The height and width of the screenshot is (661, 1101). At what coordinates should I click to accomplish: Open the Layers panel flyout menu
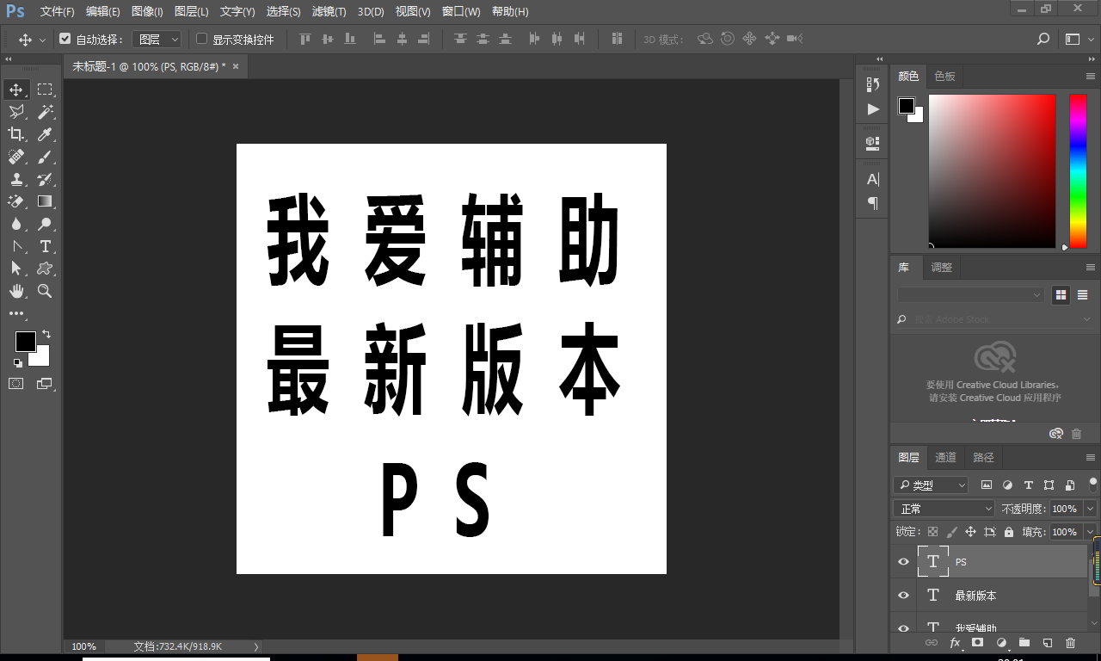coord(1090,457)
